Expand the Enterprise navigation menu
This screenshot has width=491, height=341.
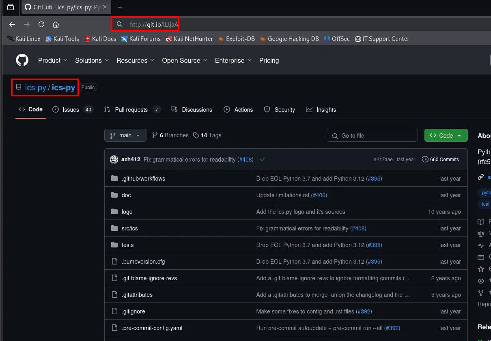[x=233, y=60]
